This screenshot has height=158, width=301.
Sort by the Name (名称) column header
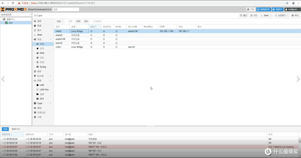pyautogui.click(x=62, y=27)
